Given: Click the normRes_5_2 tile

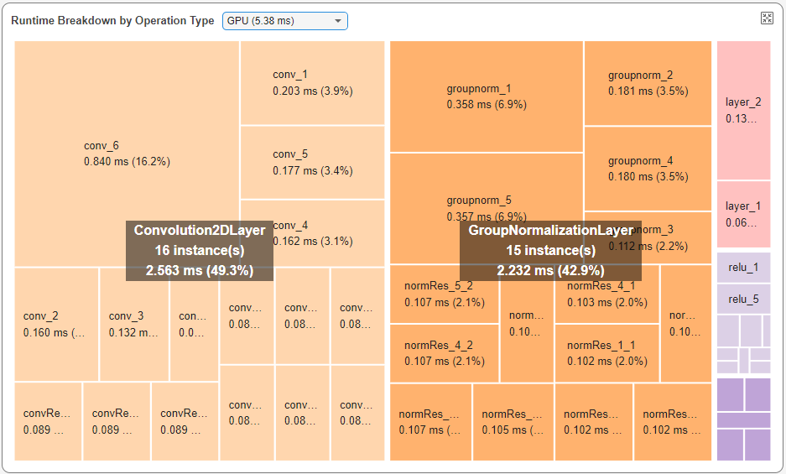Looking at the screenshot, I should coord(444,294).
